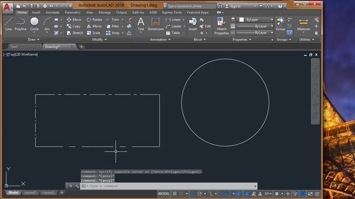The width and height of the screenshot is (355, 199).
Task: Open the lineweight ByLayer dropdown
Action: [x=255, y=26]
